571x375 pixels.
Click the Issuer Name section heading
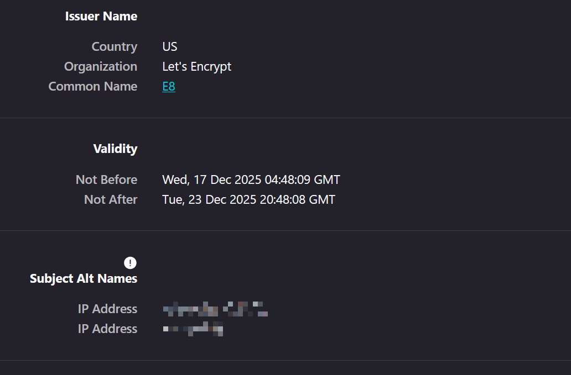pyautogui.click(x=101, y=17)
